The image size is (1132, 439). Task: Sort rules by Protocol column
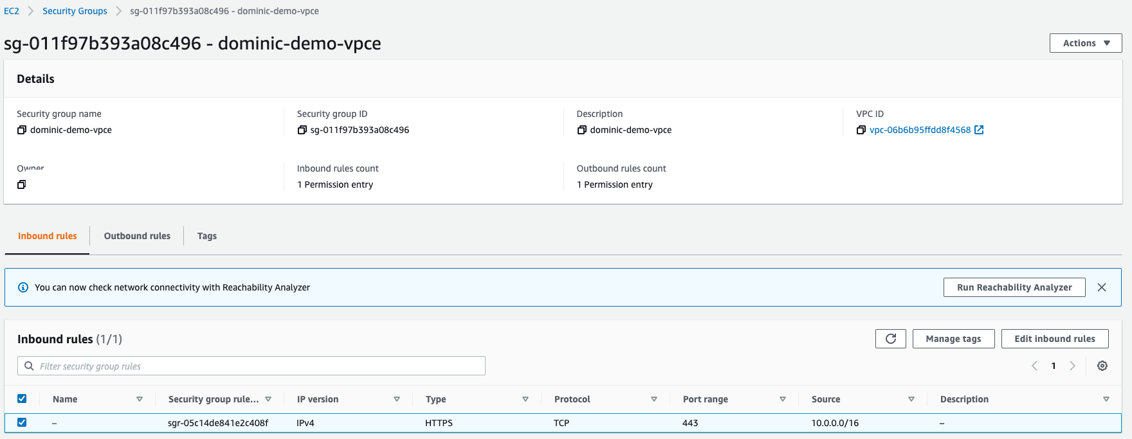653,399
